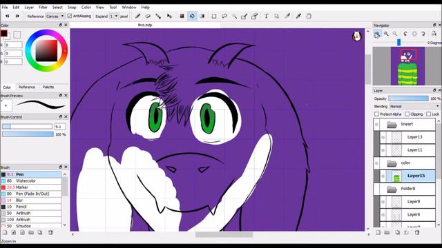Enable the Protect Alpha checkbox
Image resolution: width=442 pixels, height=248 pixels.
pos(376,114)
